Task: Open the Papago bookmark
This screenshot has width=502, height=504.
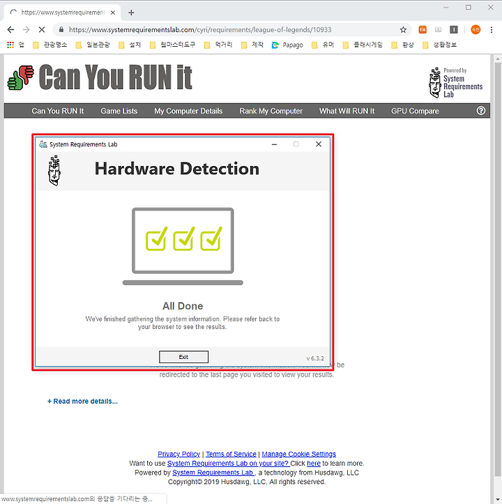Action: 287,45
